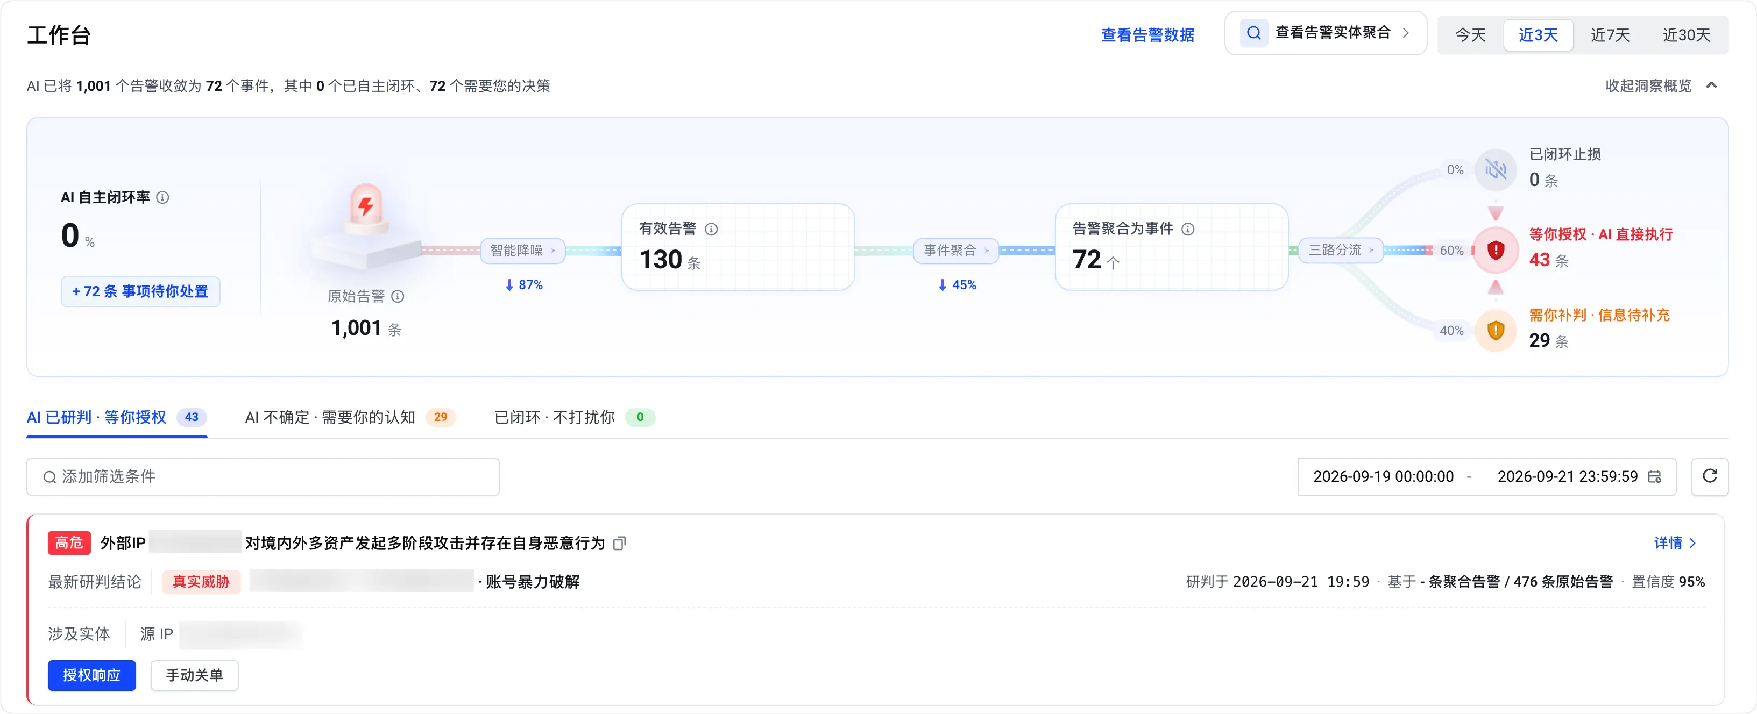Click 等你授权 · AI 直接执行 label

(1600, 234)
